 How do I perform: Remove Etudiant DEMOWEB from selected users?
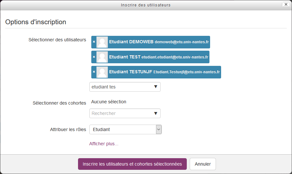(x=94, y=42)
